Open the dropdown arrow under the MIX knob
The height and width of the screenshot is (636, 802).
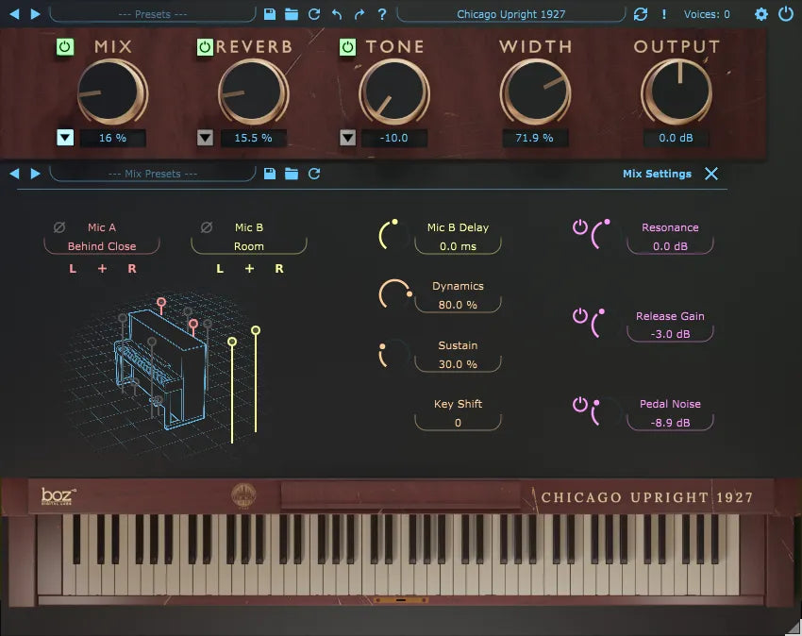64,138
